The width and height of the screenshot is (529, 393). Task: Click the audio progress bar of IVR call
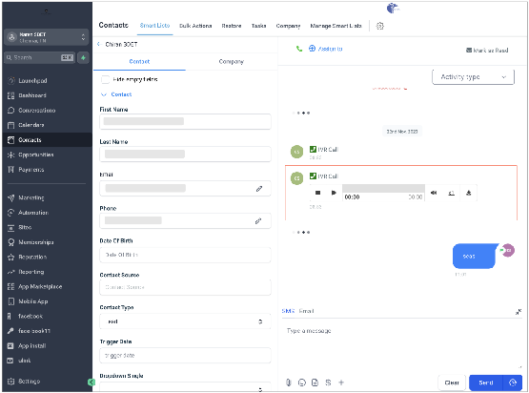pyautogui.click(x=383, y=189)
